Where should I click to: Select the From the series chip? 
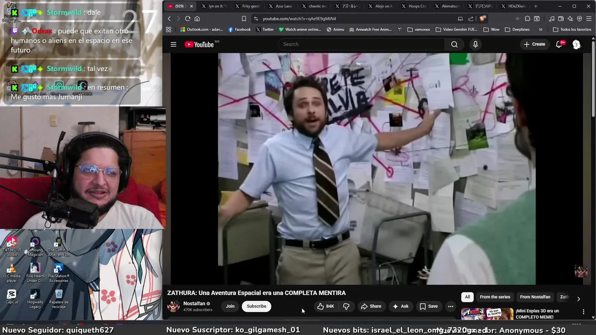(495, 297)
